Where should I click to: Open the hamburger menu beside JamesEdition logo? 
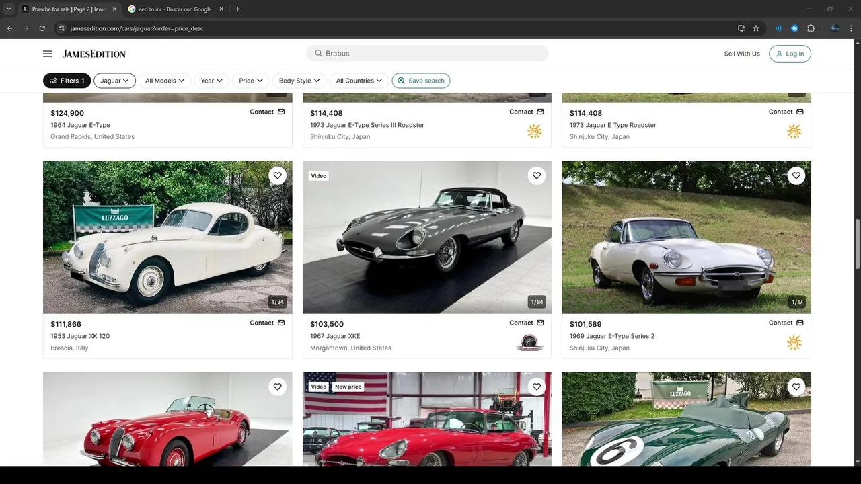click(47, 54)
